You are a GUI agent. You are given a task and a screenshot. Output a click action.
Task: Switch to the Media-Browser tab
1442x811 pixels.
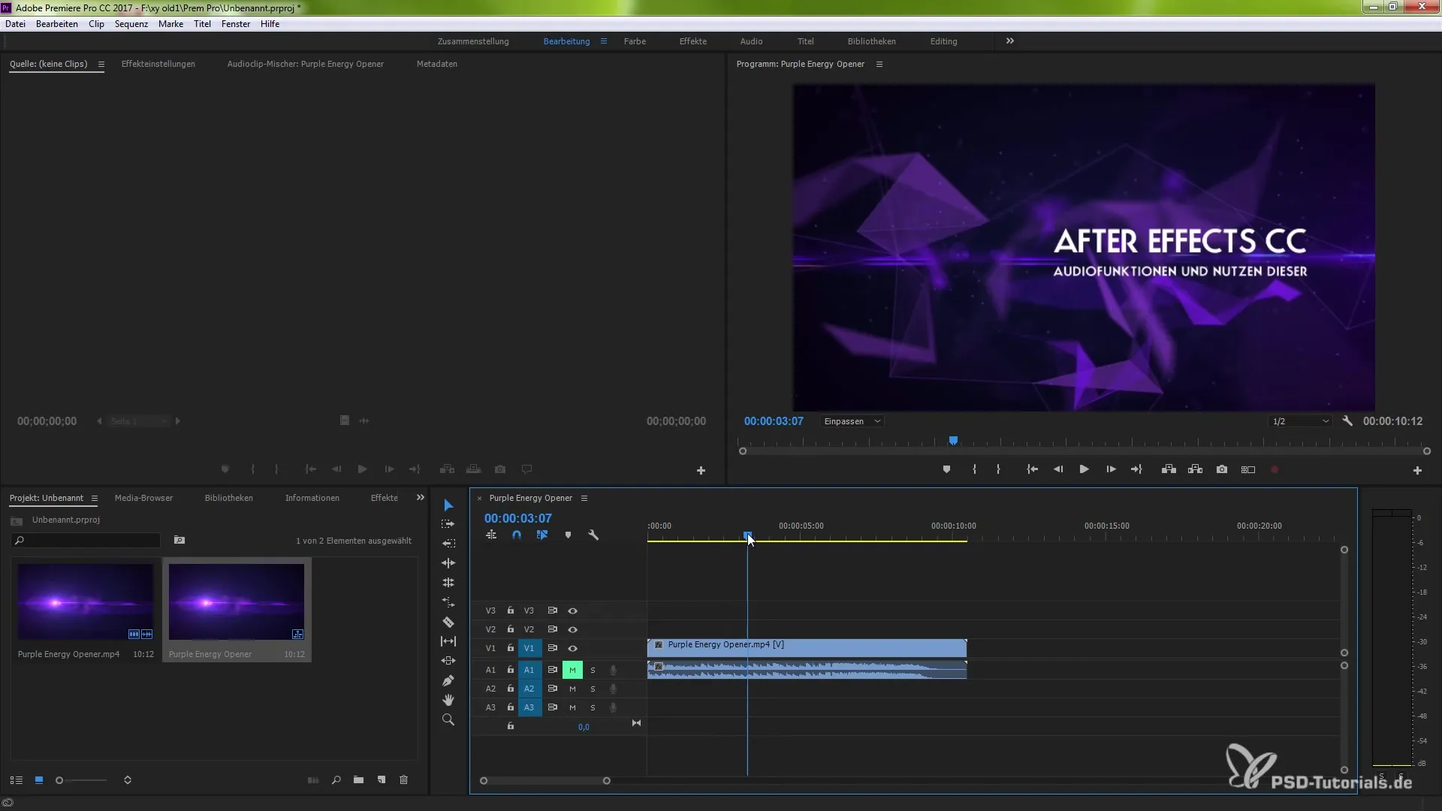click(143, 498)
